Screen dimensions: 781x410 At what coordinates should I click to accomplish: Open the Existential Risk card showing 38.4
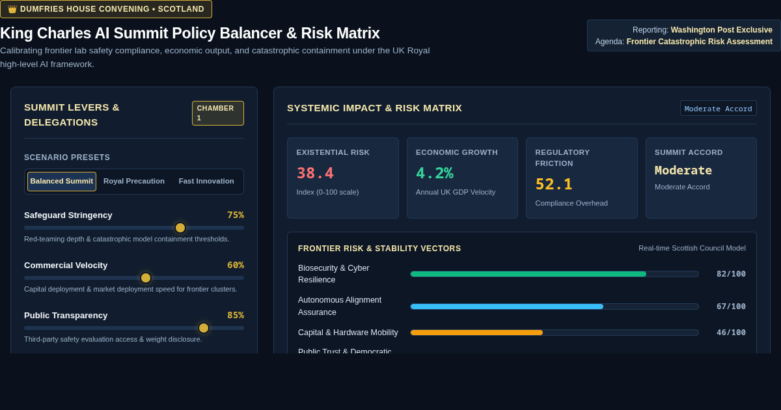pos(343,178)
